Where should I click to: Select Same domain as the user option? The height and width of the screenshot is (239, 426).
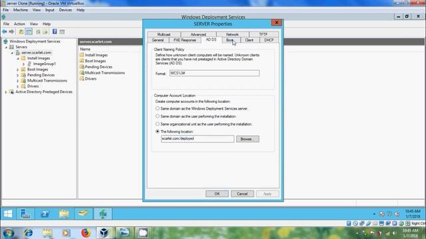pyautogui.click(x=157, y=116)
